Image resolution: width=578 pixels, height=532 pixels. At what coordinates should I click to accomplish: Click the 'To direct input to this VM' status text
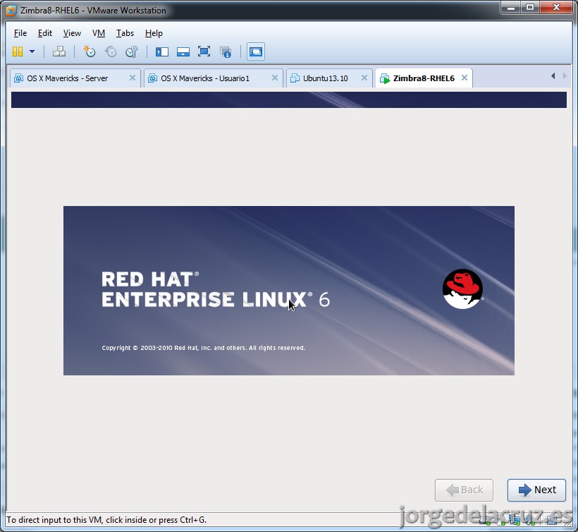click(106, 520)
